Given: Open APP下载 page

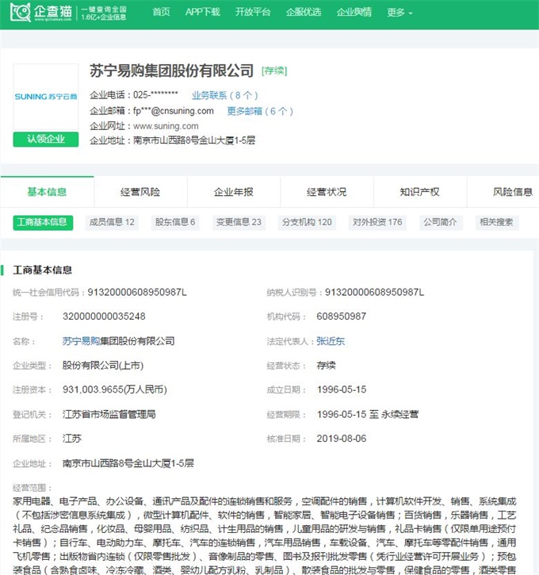Looking at the screenshot, I should [203, 12].
